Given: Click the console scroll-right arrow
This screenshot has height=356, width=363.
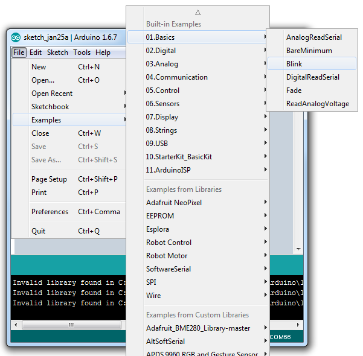Looking at the screenshot, I should (298, 325).
